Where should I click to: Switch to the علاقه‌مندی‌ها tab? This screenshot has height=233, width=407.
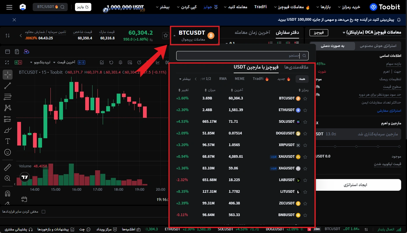[x=296, y=67]
